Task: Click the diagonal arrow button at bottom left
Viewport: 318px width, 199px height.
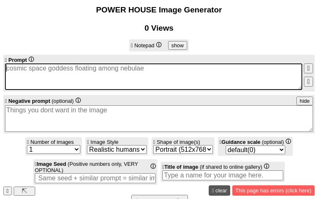Action: point(24,191)
